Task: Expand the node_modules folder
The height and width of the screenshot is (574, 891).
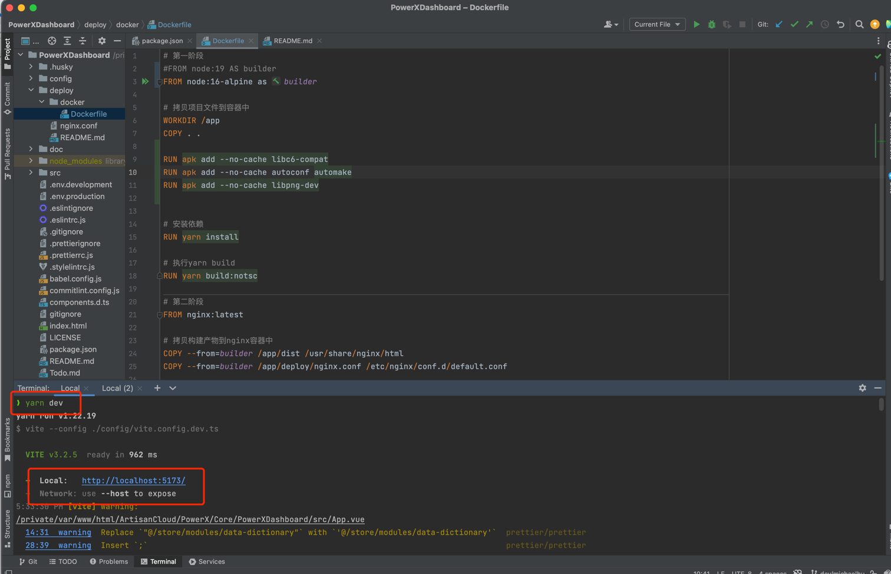Action: [31, 161]
